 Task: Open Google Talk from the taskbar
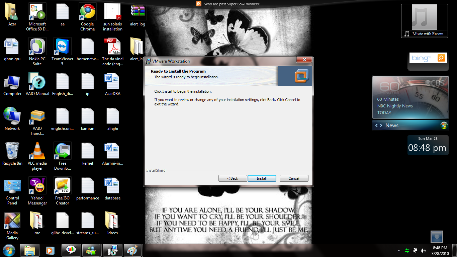[71, 250]
